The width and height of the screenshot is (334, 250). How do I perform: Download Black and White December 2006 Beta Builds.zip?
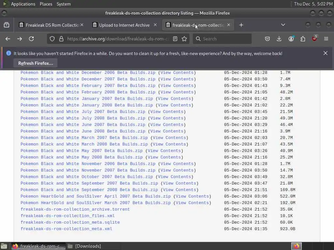88,73
